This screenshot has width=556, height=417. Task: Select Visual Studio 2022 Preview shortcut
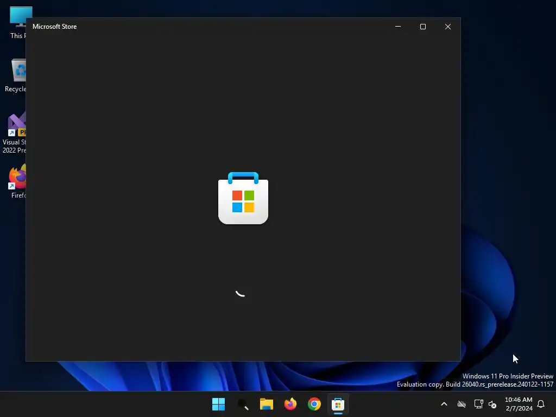(14, 133)
